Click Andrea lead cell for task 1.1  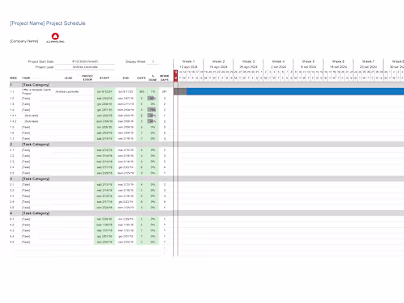(67, 92)
